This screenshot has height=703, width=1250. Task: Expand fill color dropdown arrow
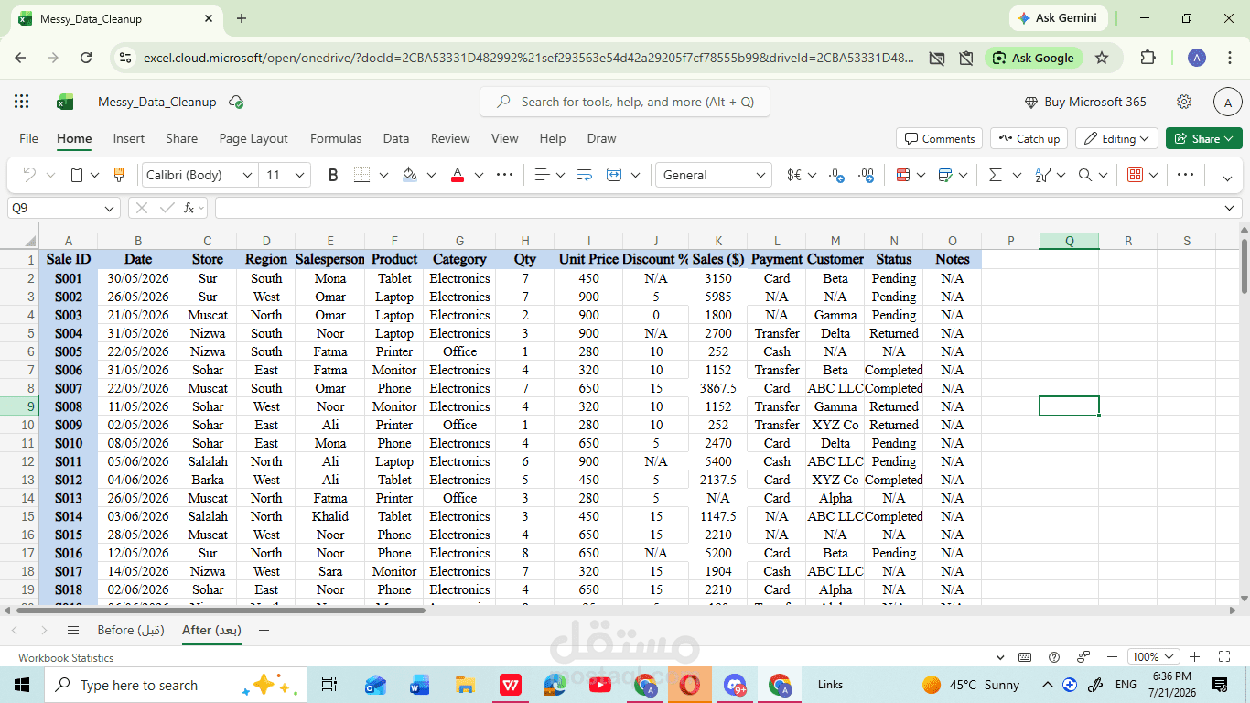click(x=431, y=175)
